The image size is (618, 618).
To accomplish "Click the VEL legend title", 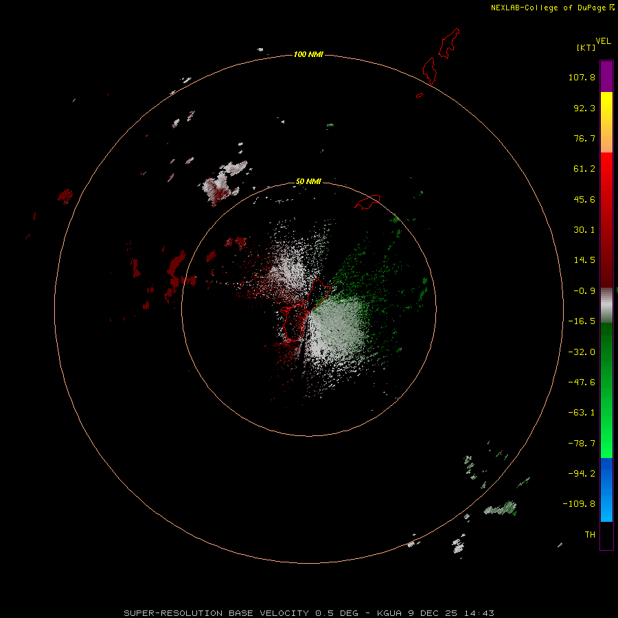I will (603, 41).
